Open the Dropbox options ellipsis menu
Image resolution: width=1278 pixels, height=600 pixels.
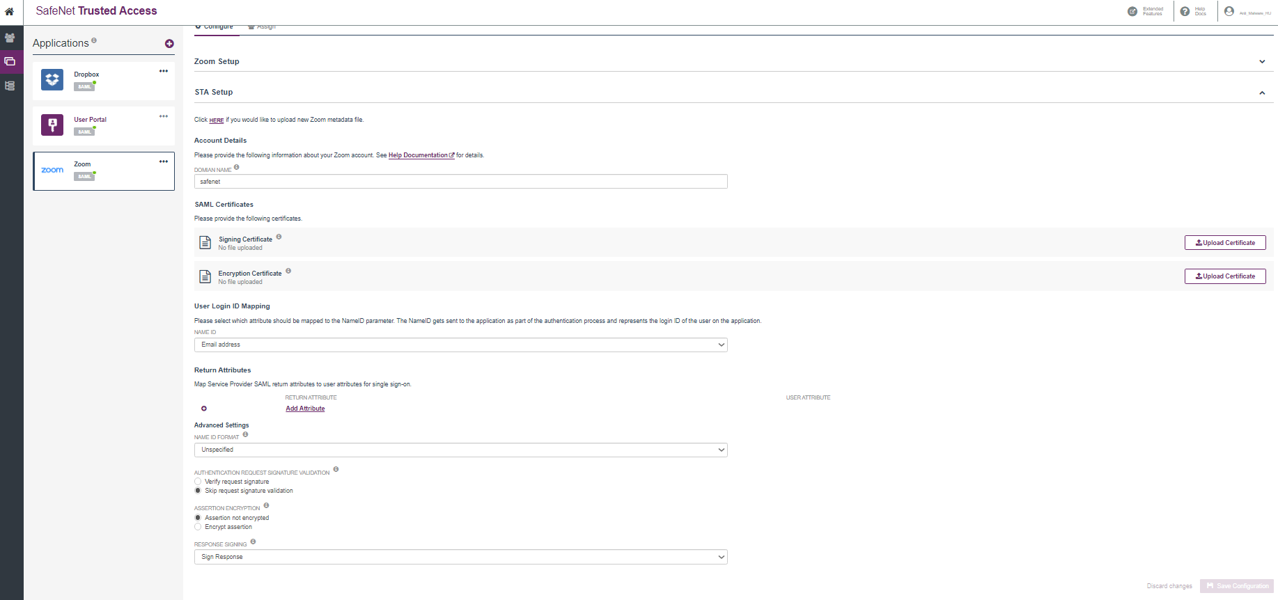point(164,71)
